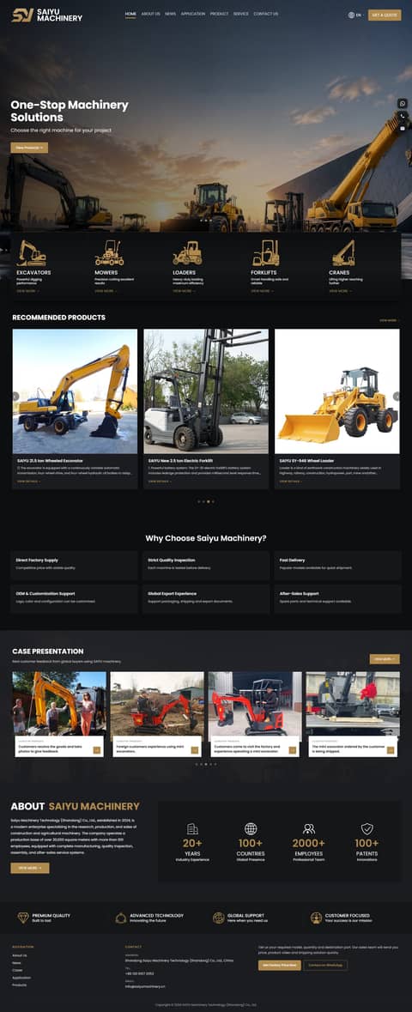Open View More under Cranes

tap(340, 291)
